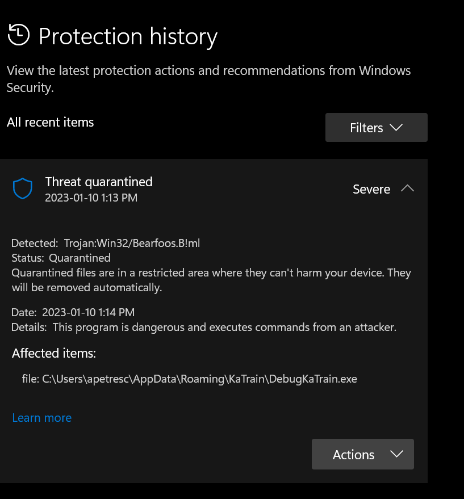Click the Severe threat severity label
464x499 pixels.
371,189
